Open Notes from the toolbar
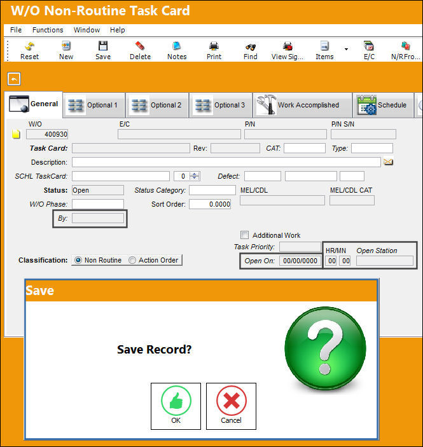This screenshot has height=447, width=423. click(x=177, y=50)
